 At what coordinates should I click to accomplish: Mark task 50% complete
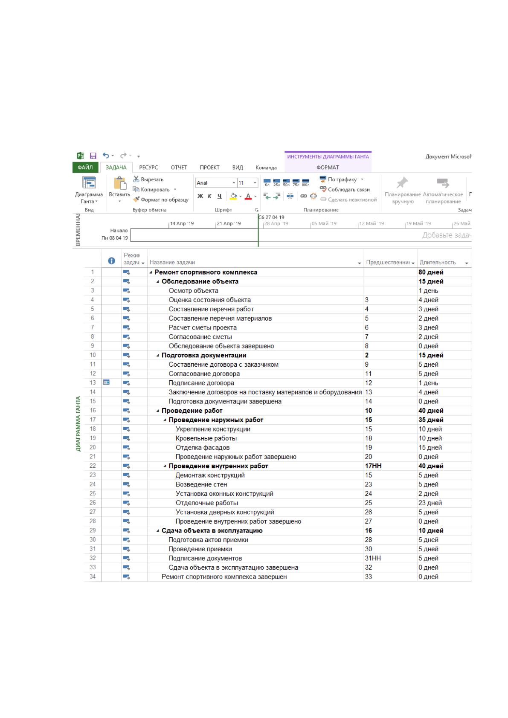286,183
